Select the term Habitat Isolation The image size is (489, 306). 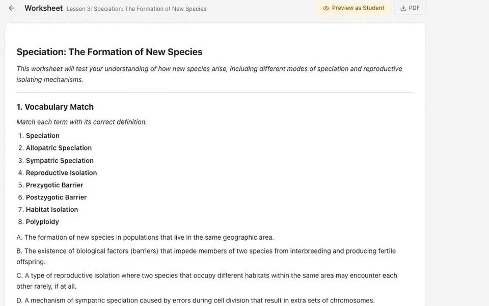pos(52,210)
